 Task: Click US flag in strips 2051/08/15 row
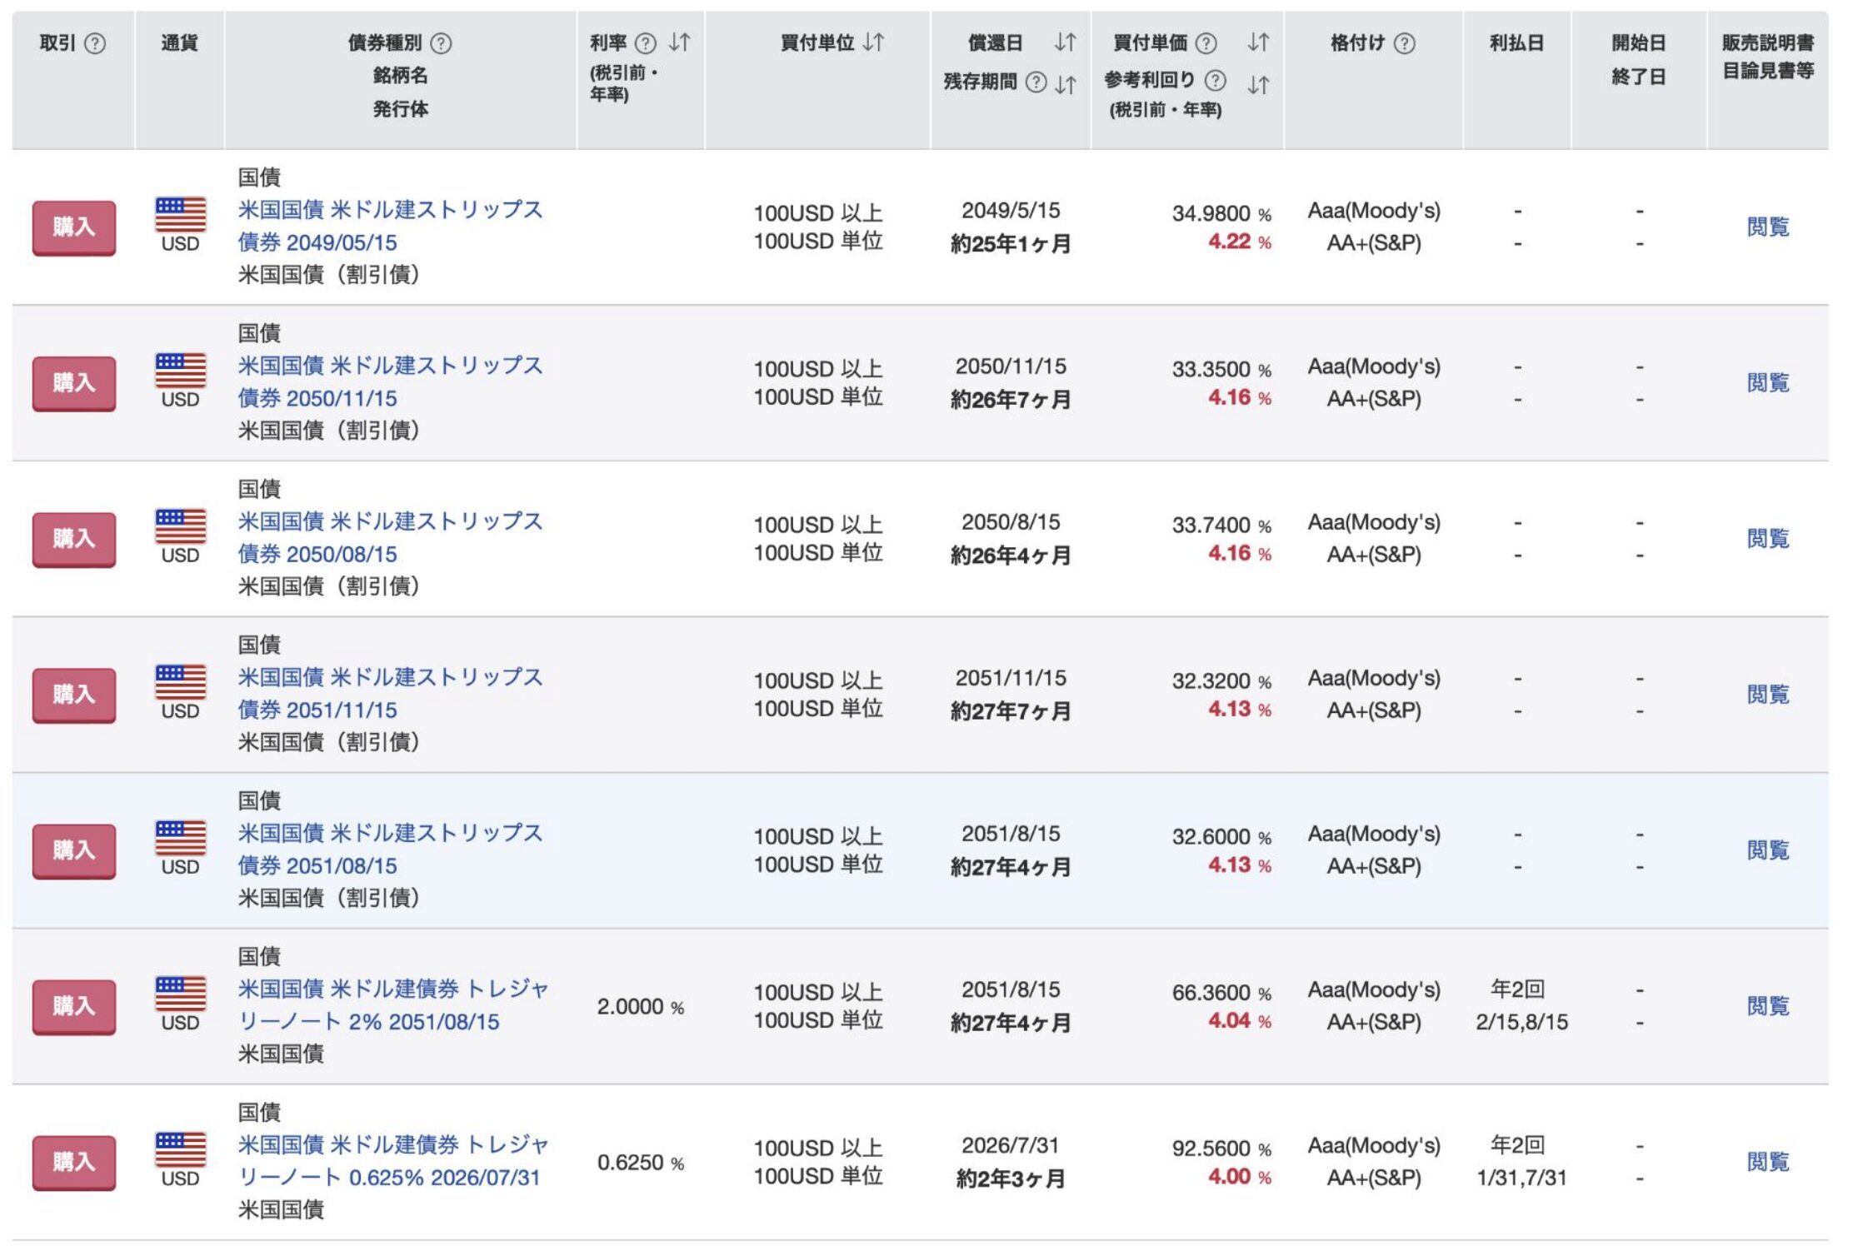(181, 838)
